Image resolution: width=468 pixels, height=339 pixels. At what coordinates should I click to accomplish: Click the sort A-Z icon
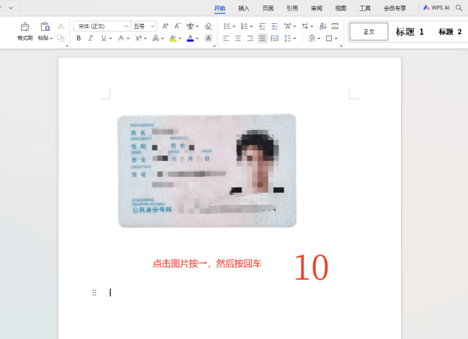click(323, 27)
